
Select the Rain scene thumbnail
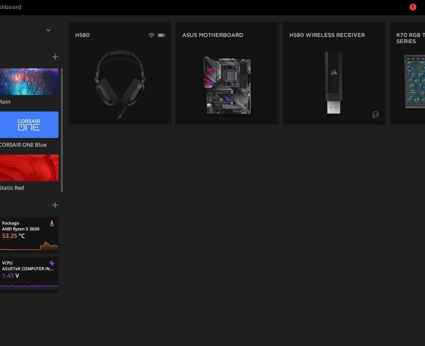(29, 82)
